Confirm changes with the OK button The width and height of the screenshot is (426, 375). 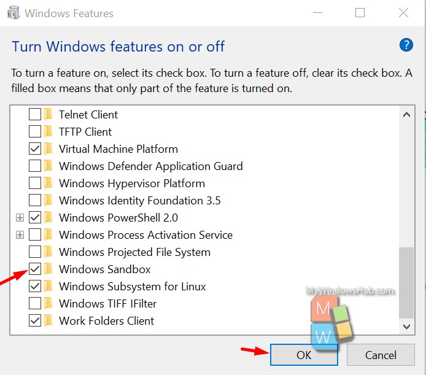click(x=304, y=355)
